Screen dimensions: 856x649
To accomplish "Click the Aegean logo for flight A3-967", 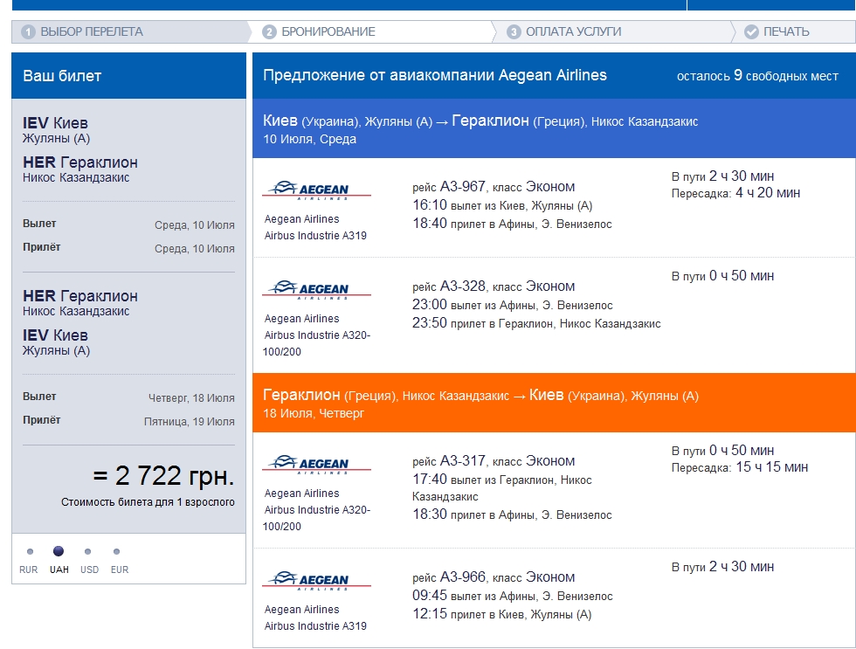I will click(316, 190).
